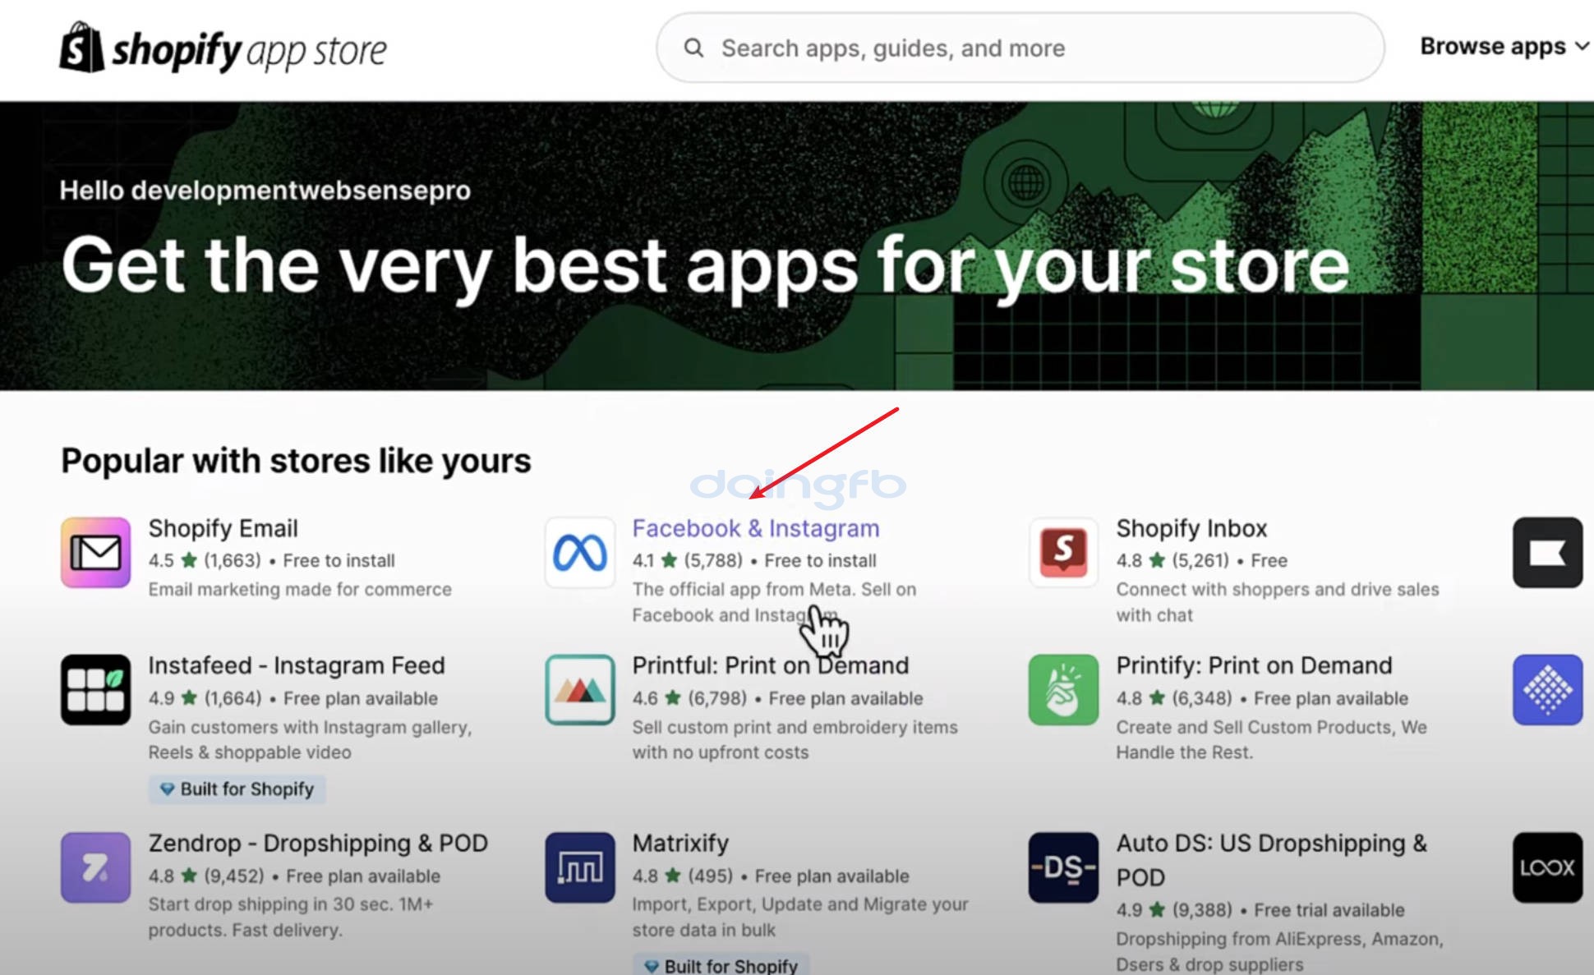Open the Printful: Print on Demand link

770,665
